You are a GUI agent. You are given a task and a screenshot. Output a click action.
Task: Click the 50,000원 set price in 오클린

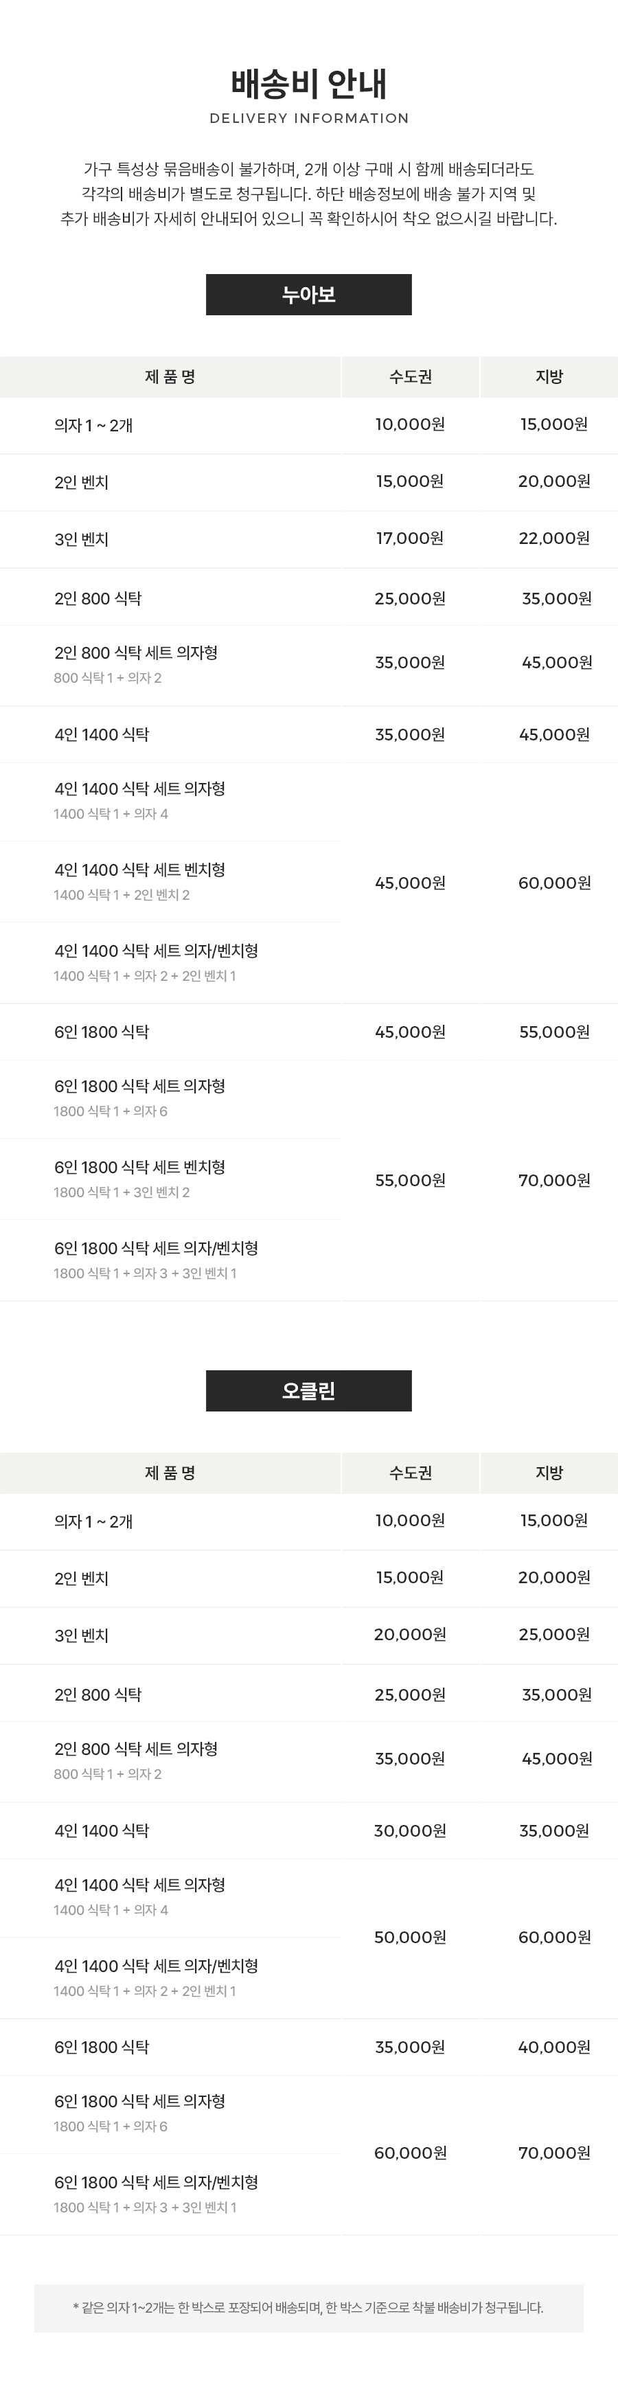pyautogui.click(x=410, y=1938)
